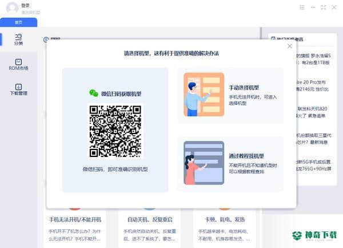The image size is (343, 248).
Task: Open the 下载管理 download manager
Action: [x=19, y=89]
